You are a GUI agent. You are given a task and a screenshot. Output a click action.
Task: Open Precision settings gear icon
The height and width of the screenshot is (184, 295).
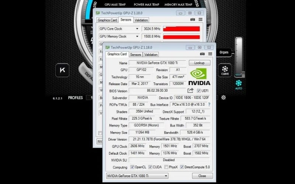pyautogui.click(x=223, y=98)
